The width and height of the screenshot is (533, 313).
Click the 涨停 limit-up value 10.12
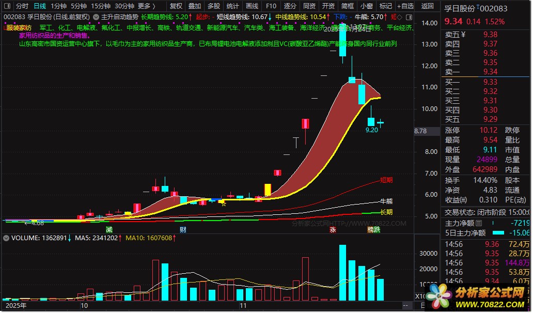click(x=488, y=130)
